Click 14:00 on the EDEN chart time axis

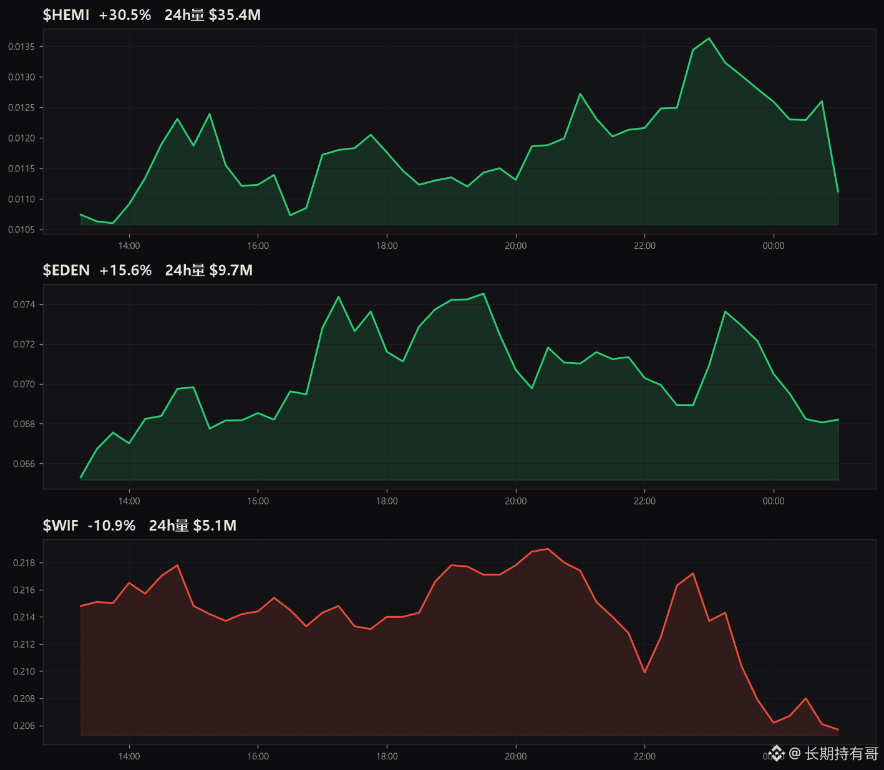pos(129,501)
